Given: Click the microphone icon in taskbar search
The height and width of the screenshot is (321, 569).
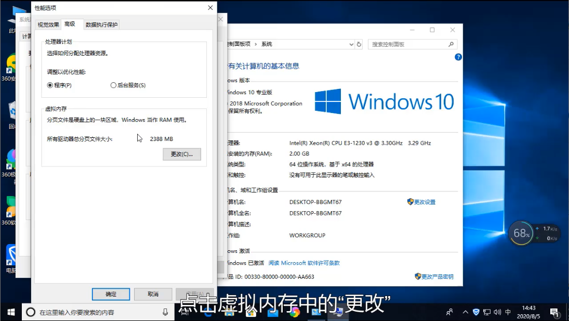Looking at the screenshot, I should (x=165, y=312).
